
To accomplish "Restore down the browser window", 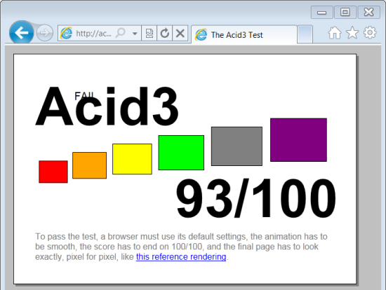I will (345, 12).
